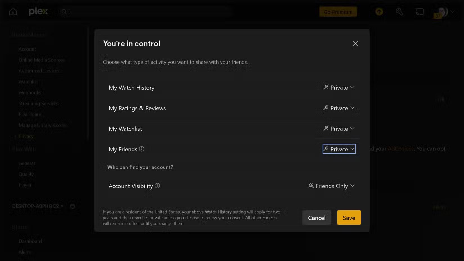Click the info icon beside Account Visibility

coord(157,186)
